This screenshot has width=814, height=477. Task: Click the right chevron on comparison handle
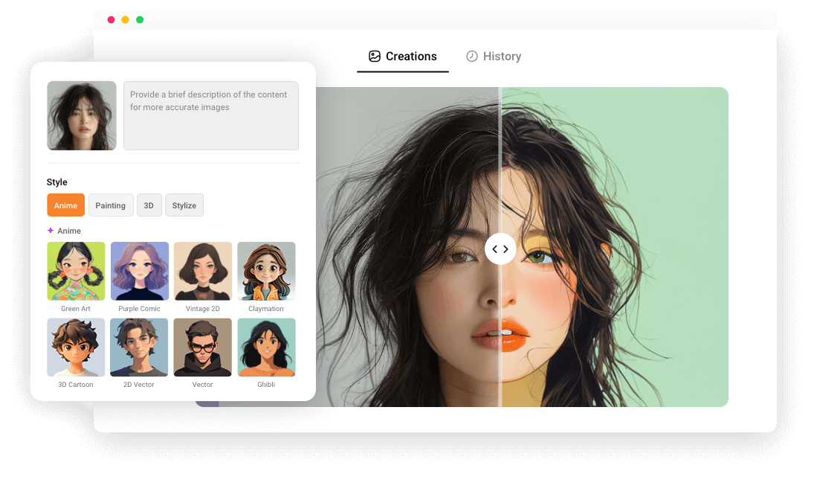[505, 249]
